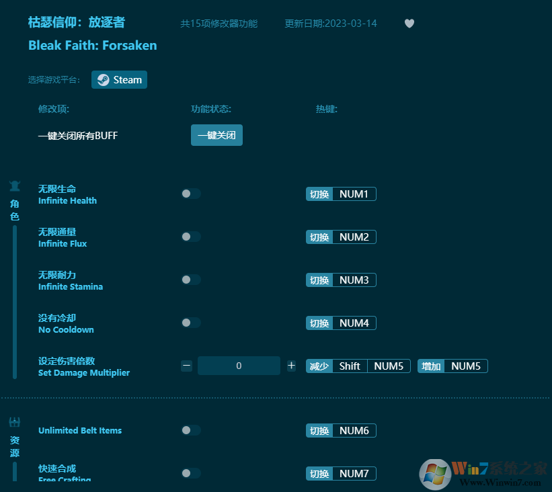Enable the Unlimited Belt Items toggle
This screenshot has width=552, height=492.
coord(190,430)
